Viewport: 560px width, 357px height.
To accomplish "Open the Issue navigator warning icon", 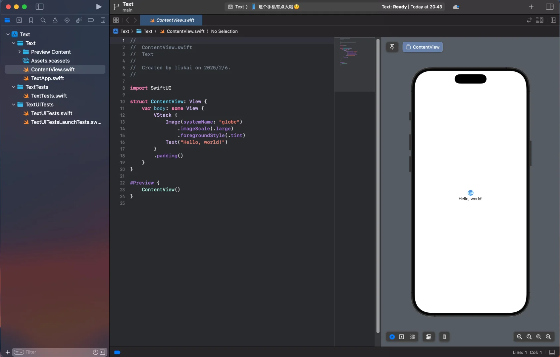I will [x=55, y=20].
